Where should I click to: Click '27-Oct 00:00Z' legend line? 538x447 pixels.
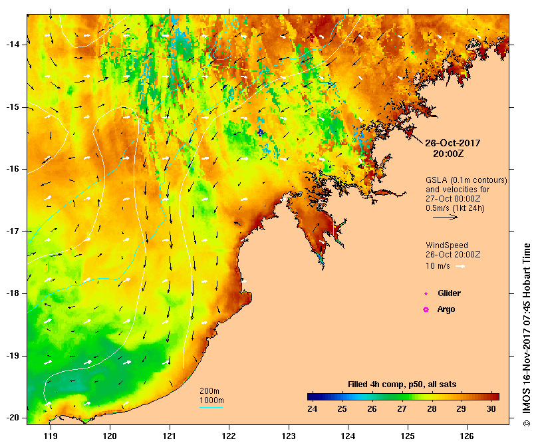pos(453,199)
